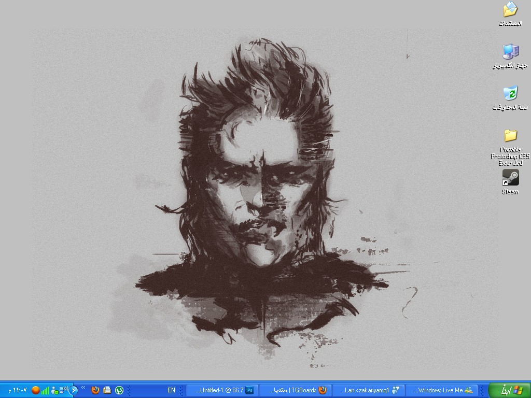
Task: Click the network connection tray icon
Action: pos(64,390)
